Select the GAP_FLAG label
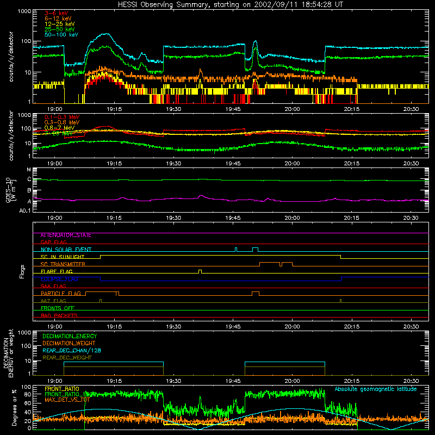 (53, 242)
